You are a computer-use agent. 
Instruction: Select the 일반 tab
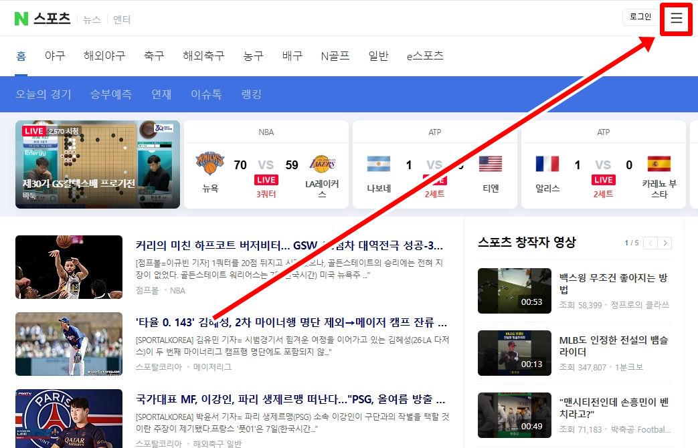tap(378, 56)
